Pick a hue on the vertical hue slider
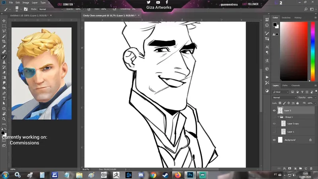Viewport: 318px width, 179px height. (313, 52)
